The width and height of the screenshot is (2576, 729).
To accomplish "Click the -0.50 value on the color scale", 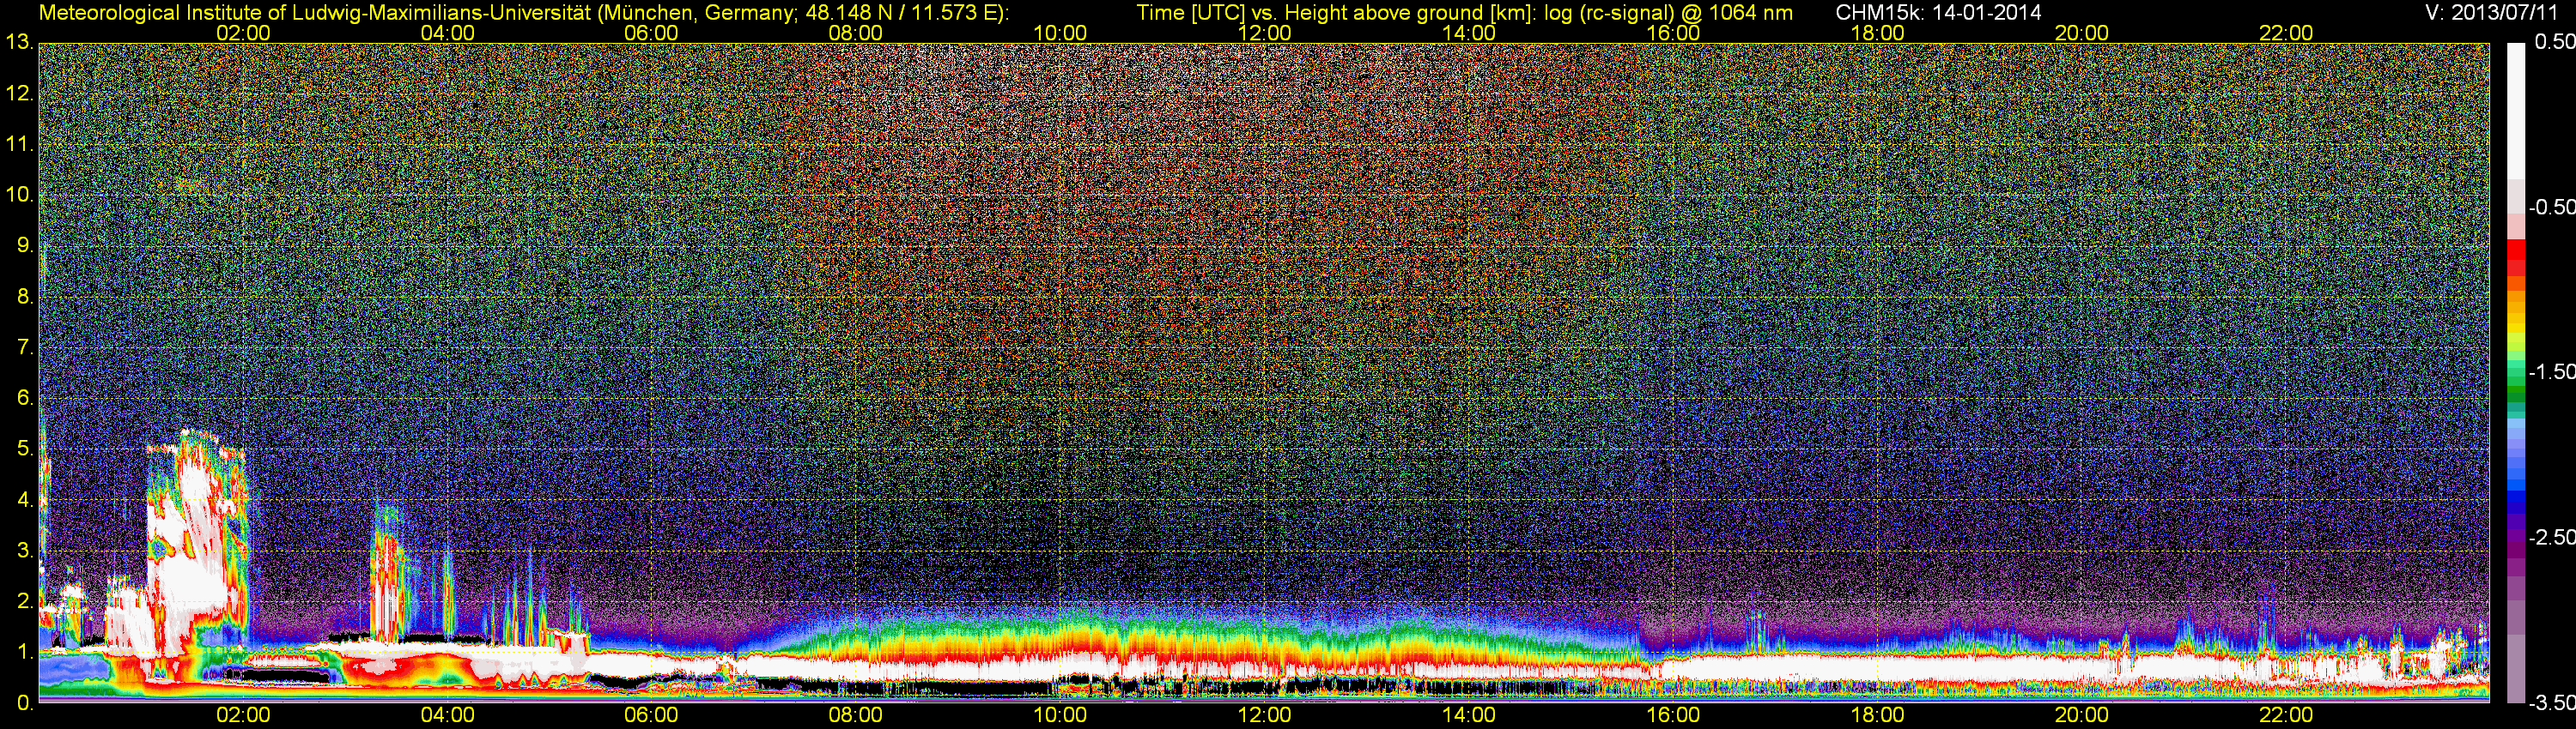I will pos(2551,207).
